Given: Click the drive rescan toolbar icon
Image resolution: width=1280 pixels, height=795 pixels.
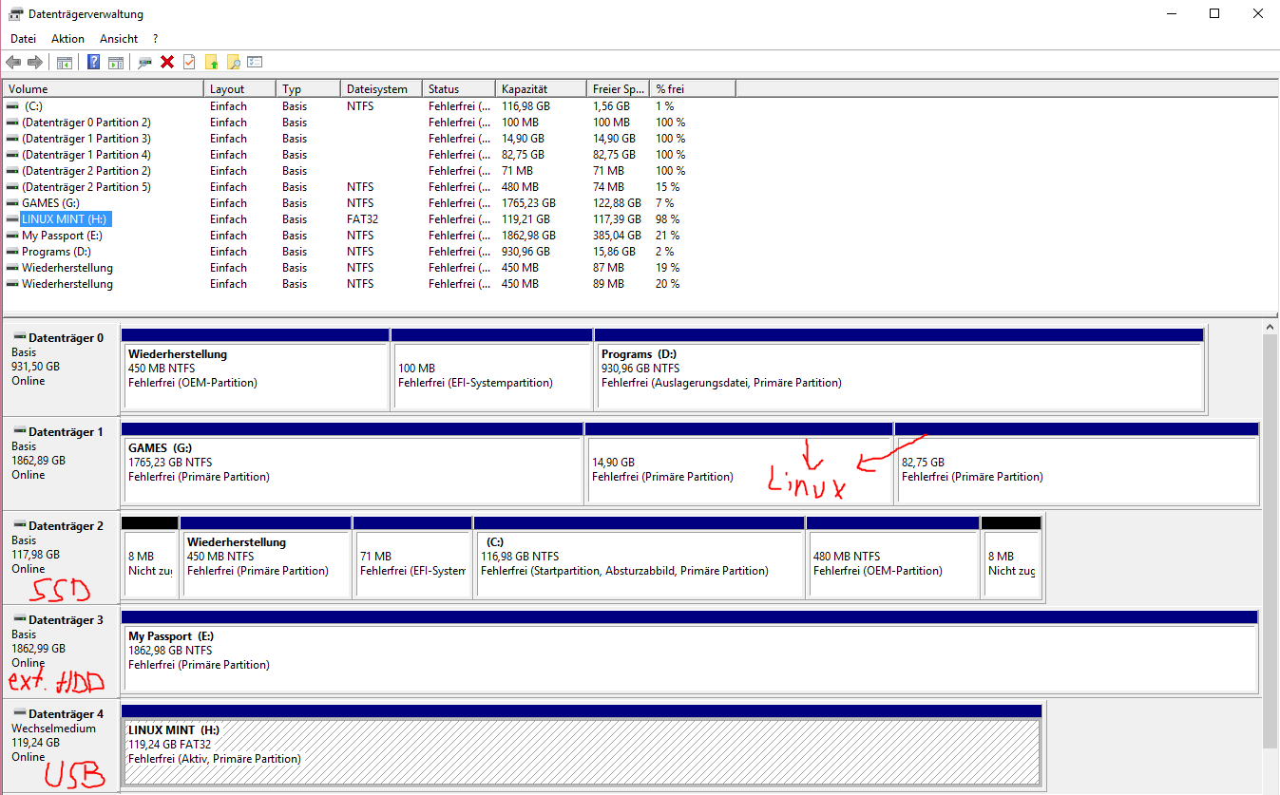Looking at the screenshot, I should pos(145,62).
